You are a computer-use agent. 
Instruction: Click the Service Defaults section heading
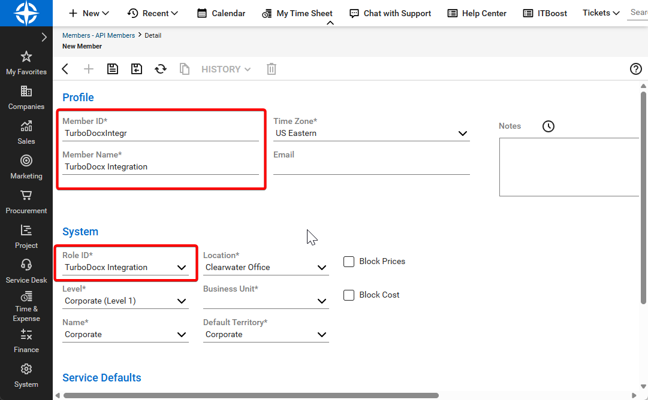pos(102,378)
